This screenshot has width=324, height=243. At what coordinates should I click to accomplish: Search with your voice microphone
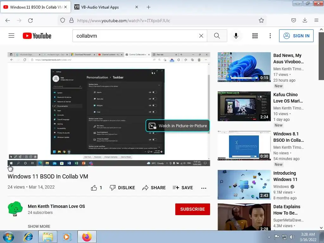[236, 36]
